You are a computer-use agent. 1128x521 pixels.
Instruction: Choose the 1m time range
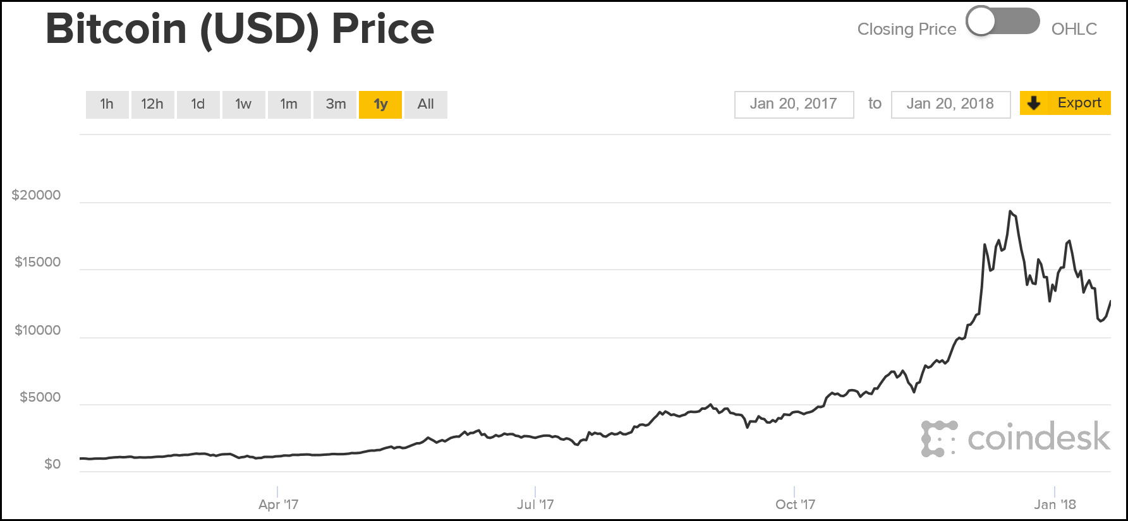(x=289, y=104)
